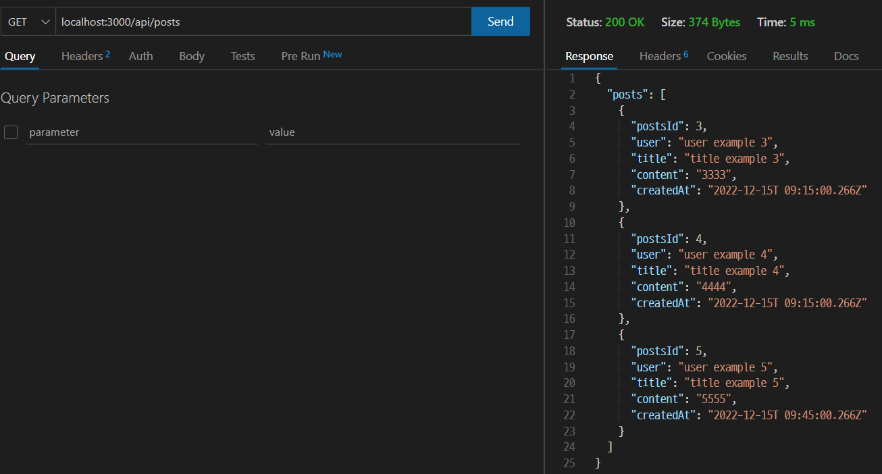Send the request with Send button

500,22
